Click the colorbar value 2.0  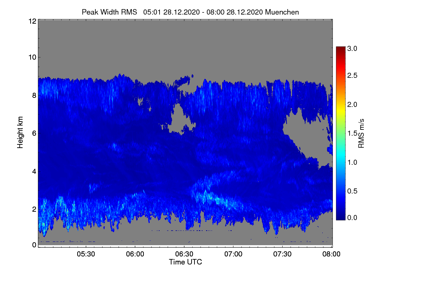pos(352,104)
